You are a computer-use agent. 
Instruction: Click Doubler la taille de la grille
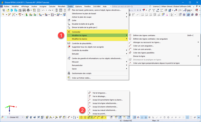[83, 24]
